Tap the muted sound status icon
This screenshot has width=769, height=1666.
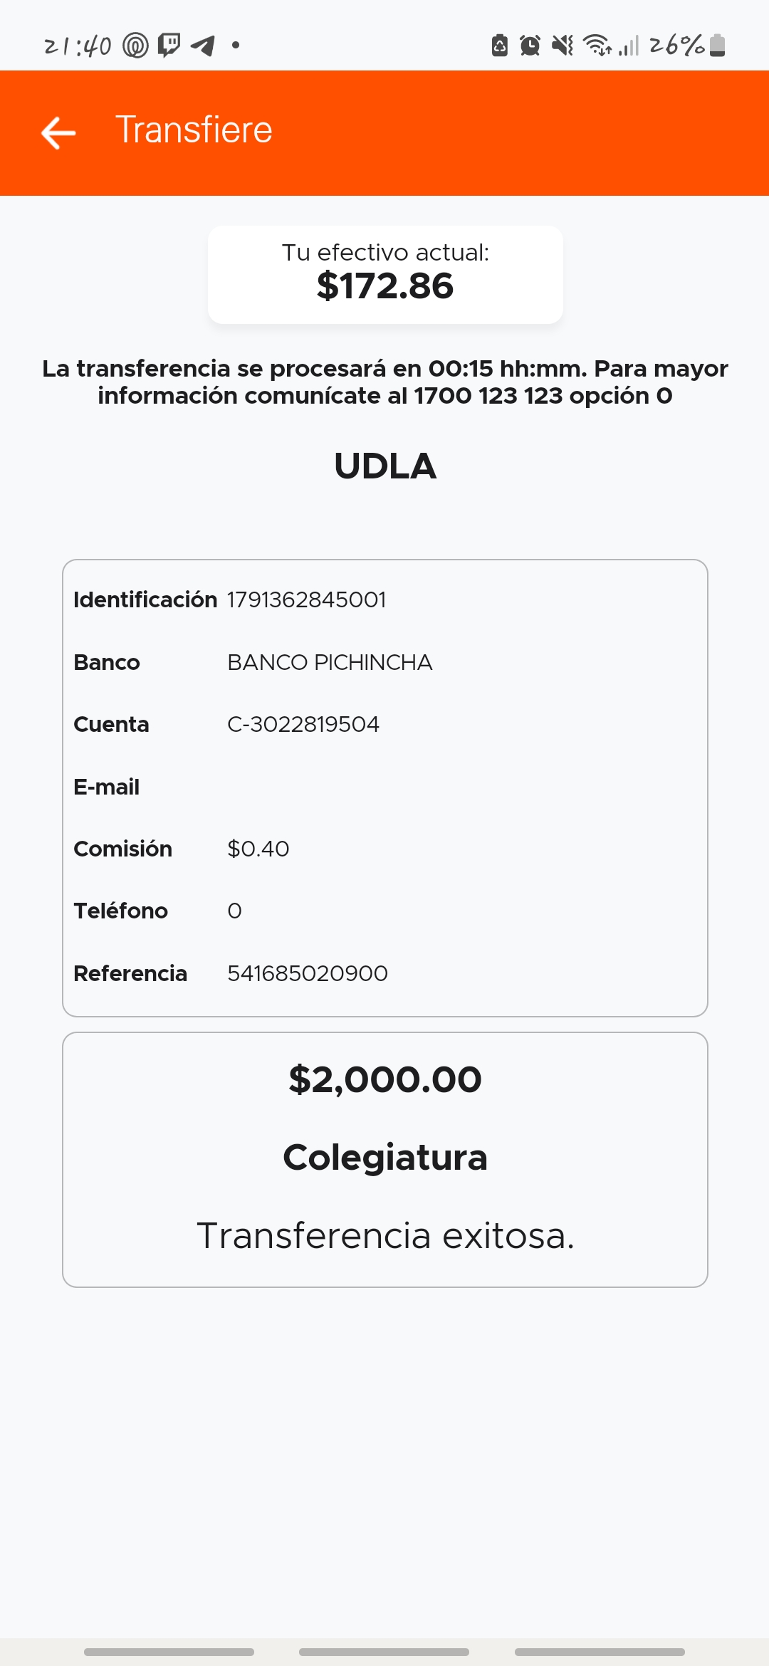click(x=563, y=46)
